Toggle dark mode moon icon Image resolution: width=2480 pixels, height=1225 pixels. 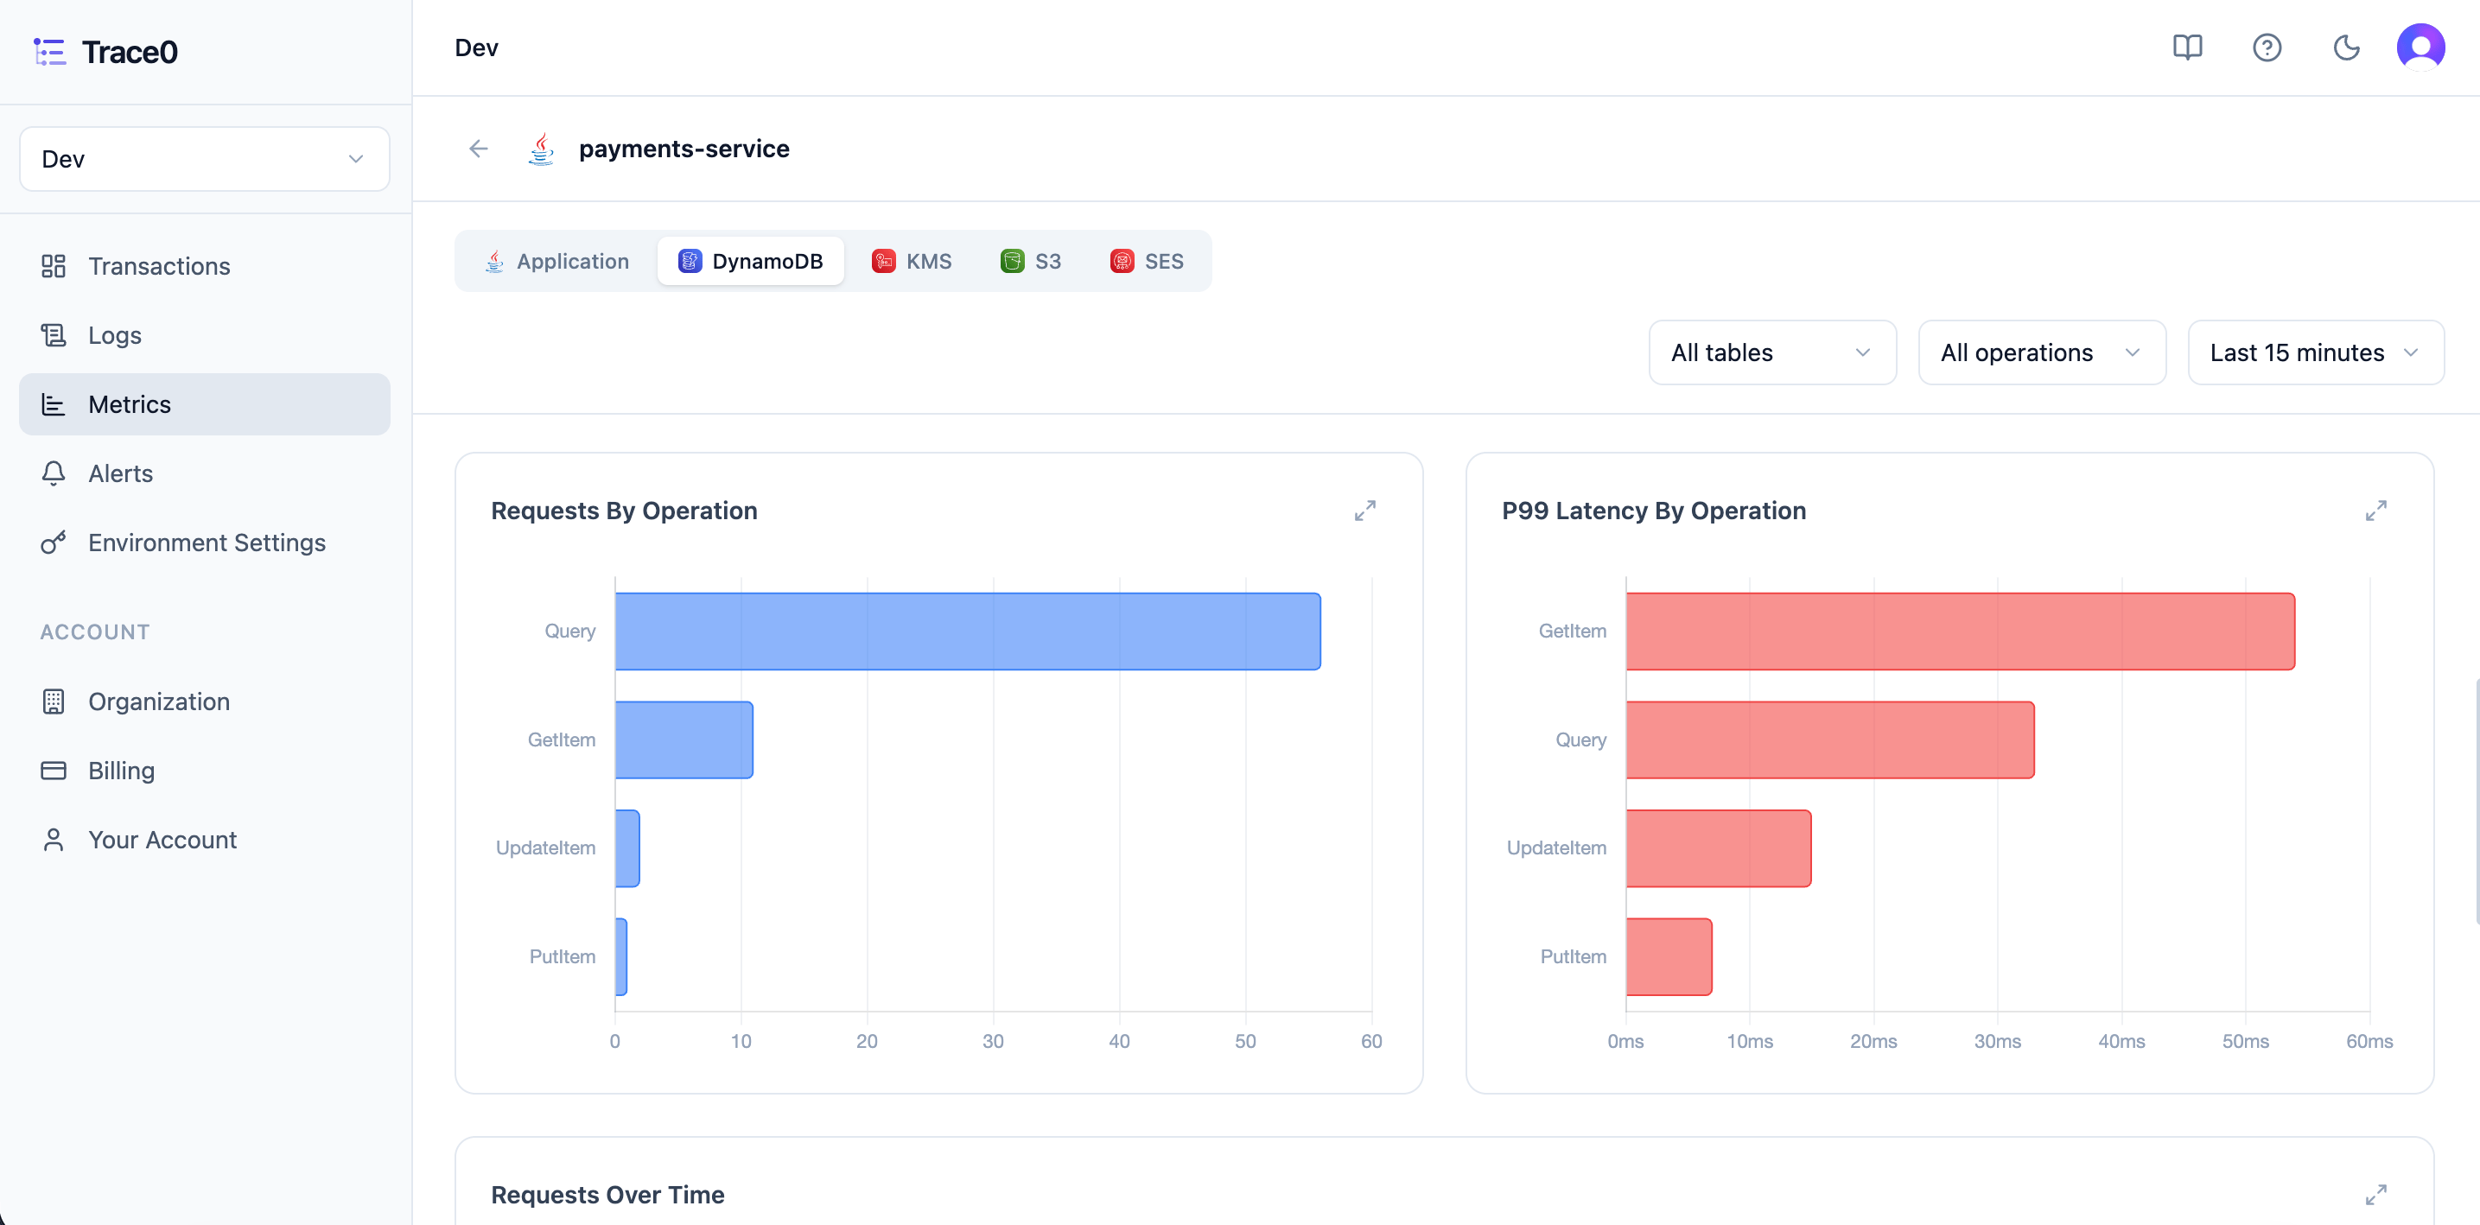(x=2346, y=48)
